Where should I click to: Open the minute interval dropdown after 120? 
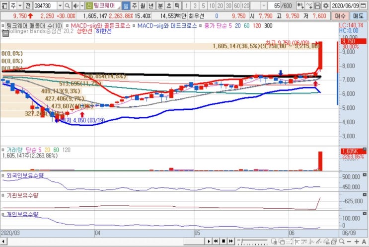tap(264, 5)
